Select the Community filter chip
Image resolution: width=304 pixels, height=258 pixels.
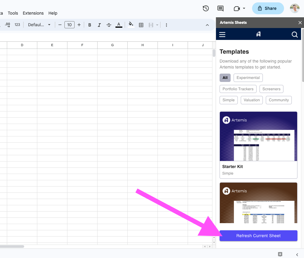[279, 100]
